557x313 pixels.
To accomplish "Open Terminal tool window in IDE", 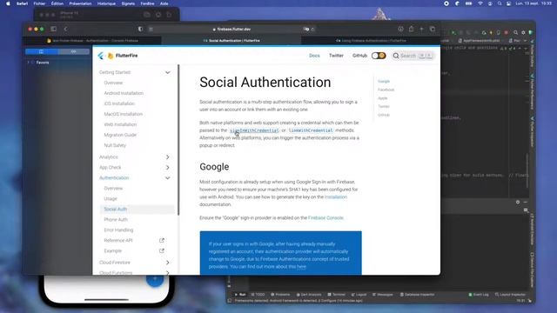I will tap(337, 295).
